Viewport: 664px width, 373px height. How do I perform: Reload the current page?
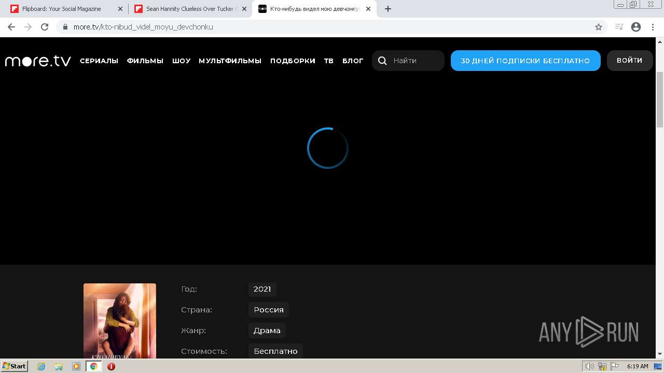(x=45, y=27)
